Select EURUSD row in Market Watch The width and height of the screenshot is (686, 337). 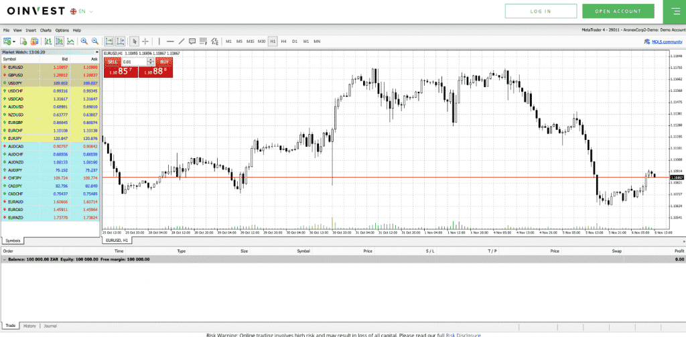pos(50,68)
